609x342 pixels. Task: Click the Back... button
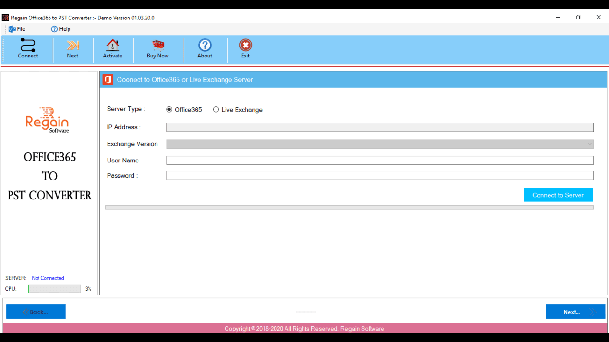36,312
